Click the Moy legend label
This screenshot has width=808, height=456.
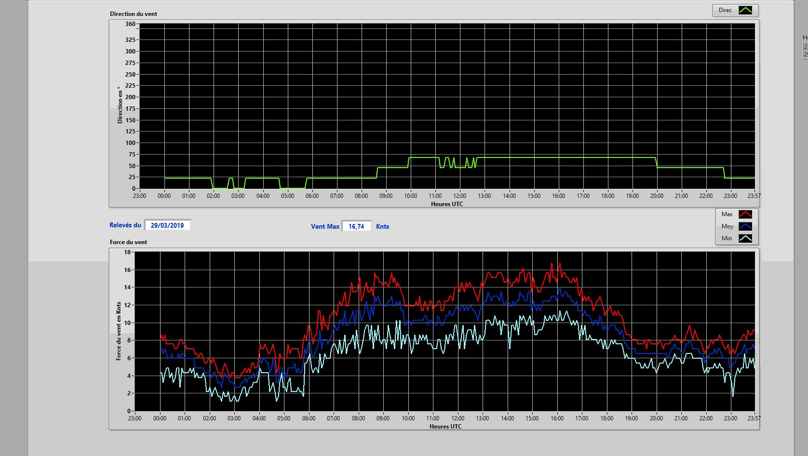pos(727,226)
